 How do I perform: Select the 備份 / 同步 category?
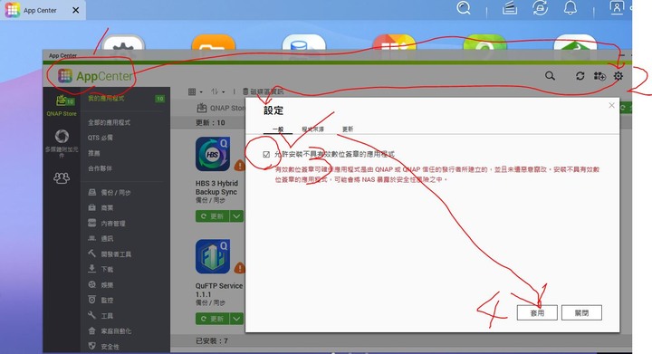click(x=110, y=192)
